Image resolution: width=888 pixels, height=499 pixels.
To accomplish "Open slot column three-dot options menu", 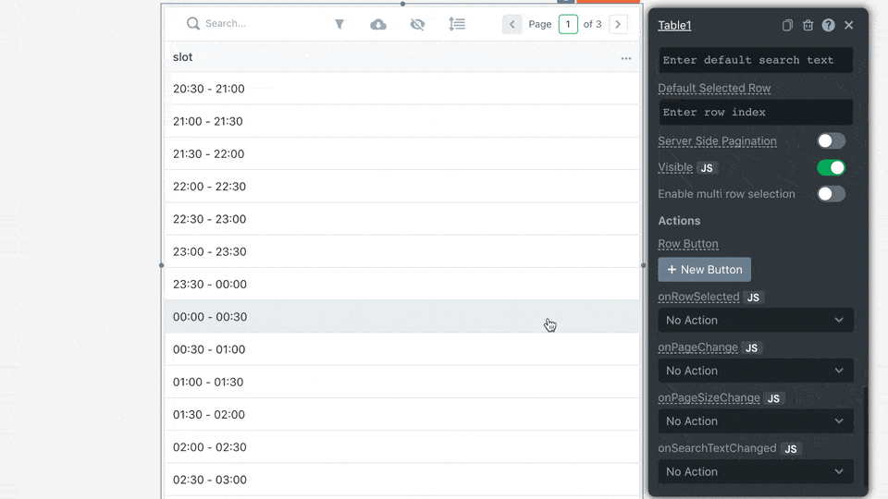I will (x=626, y=58).
